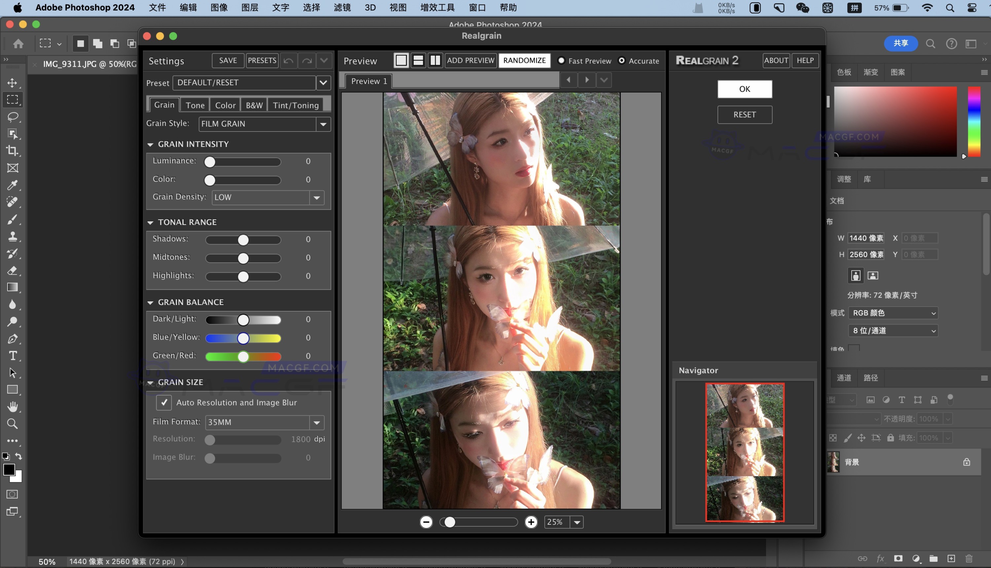This screenshot has height=568, width=991.
Task: Click the single preview layout icon
Action: click(x=401, y=60)
